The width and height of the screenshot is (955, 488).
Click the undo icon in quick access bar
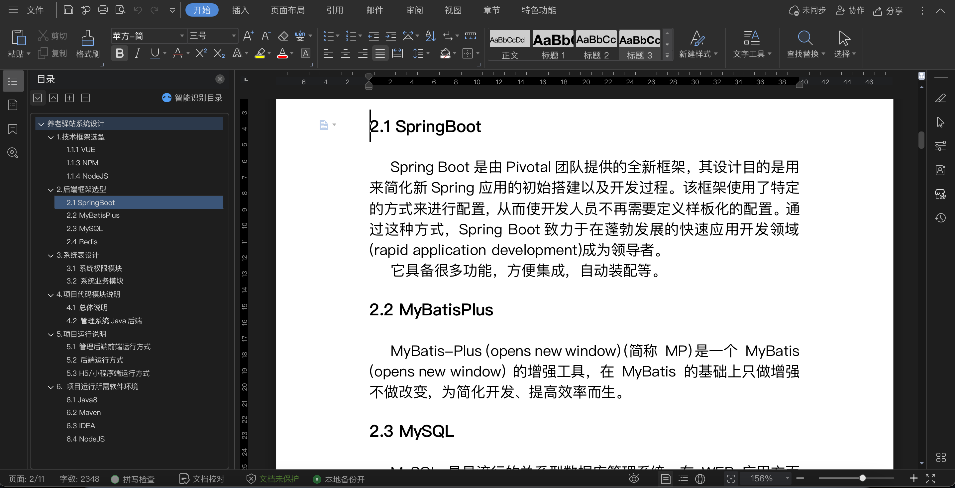(138, 10)
